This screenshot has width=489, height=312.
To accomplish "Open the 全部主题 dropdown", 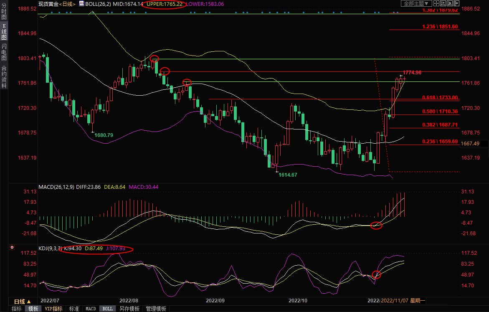I will [416, 3].
